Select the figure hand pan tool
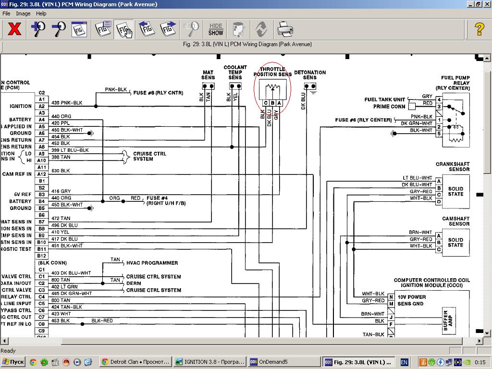 pyautogui.click(x=125, y=29)
